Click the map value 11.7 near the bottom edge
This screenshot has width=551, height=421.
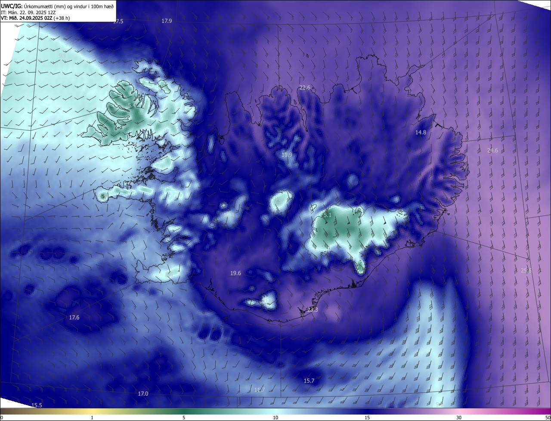pyautogui.click(x=259, y=390)
